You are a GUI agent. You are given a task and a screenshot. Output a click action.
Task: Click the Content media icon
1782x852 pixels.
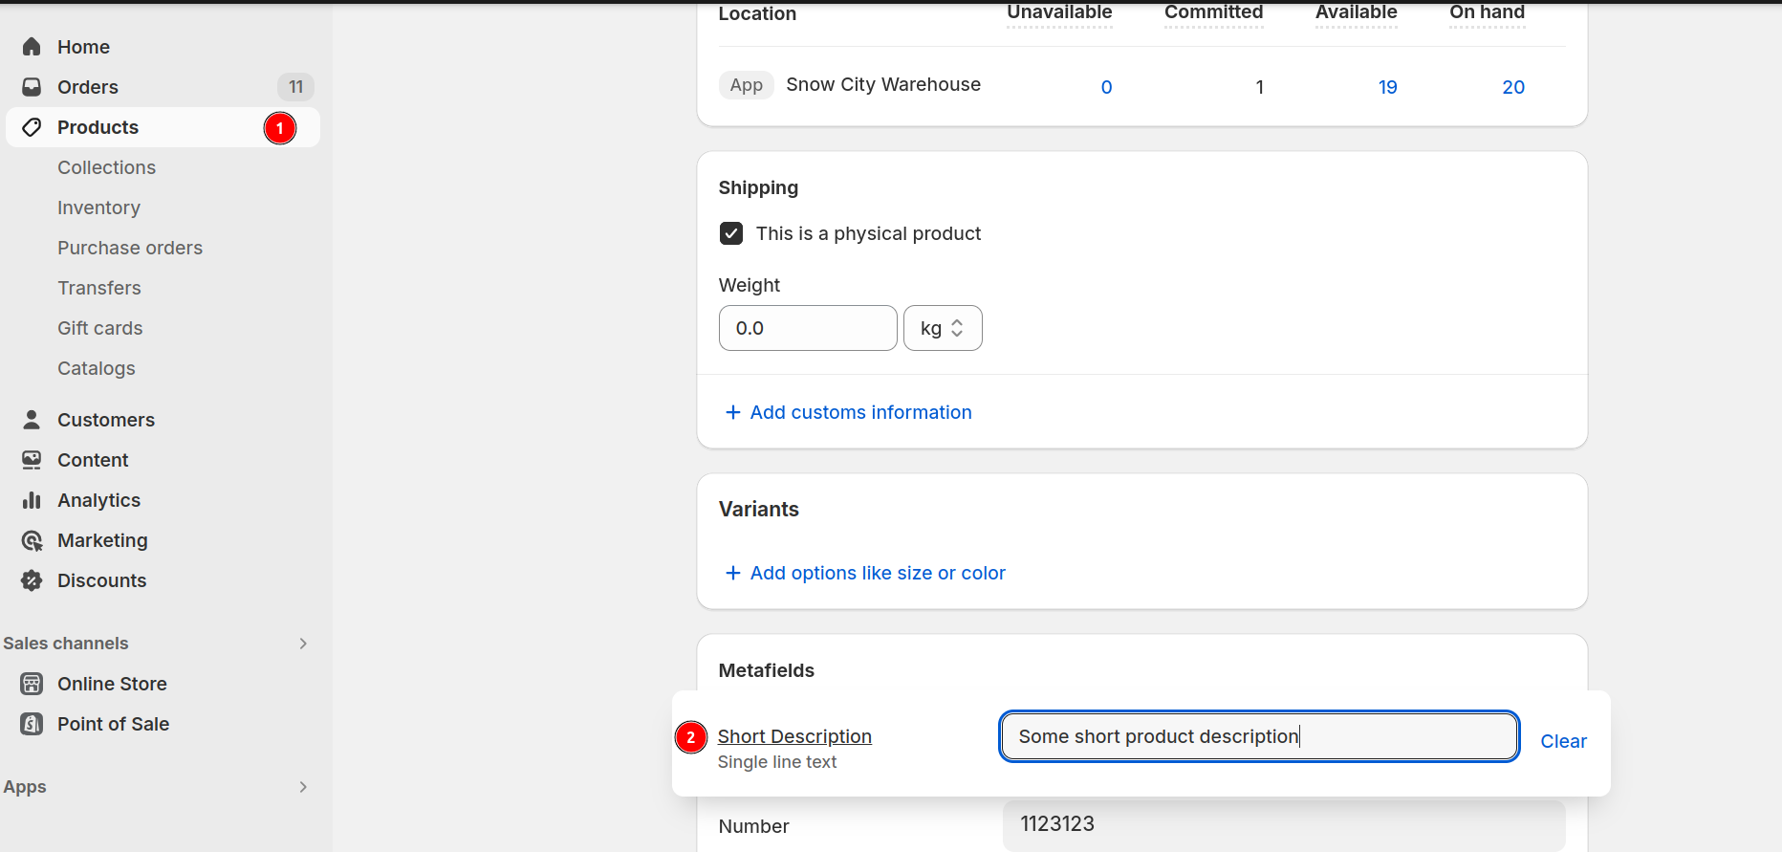pyautogui.click(x=32, y=460)
